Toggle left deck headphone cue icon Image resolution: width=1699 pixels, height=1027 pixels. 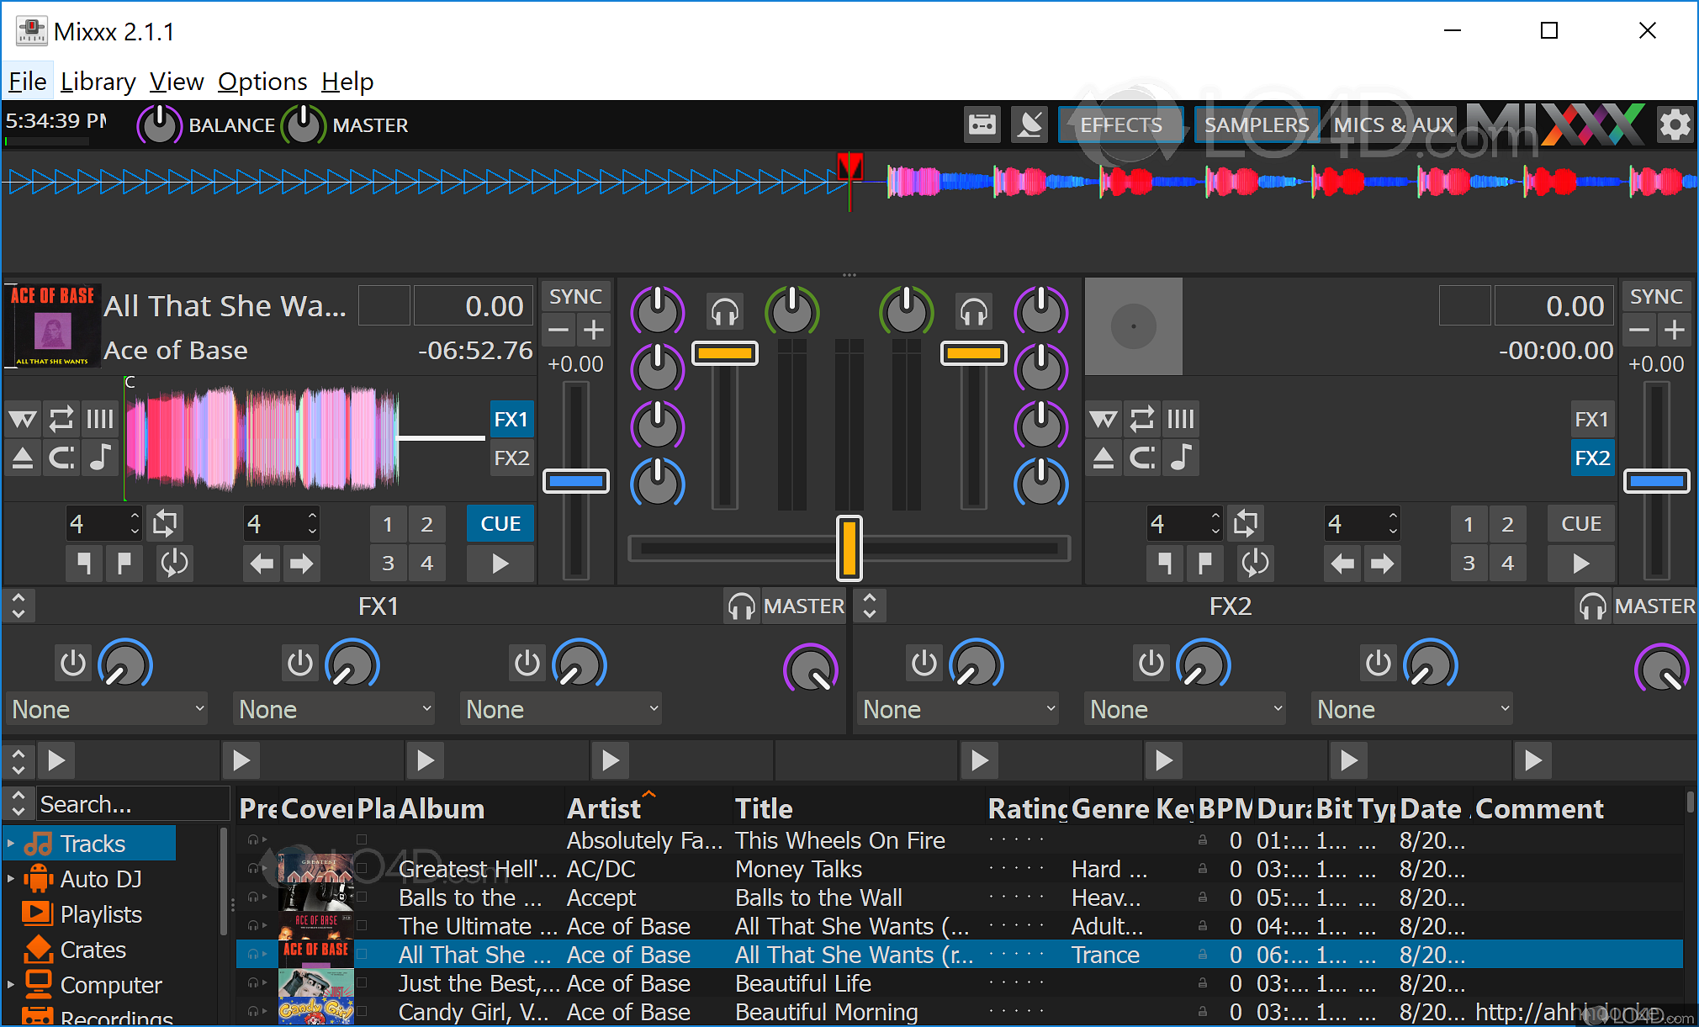point(724,312)
